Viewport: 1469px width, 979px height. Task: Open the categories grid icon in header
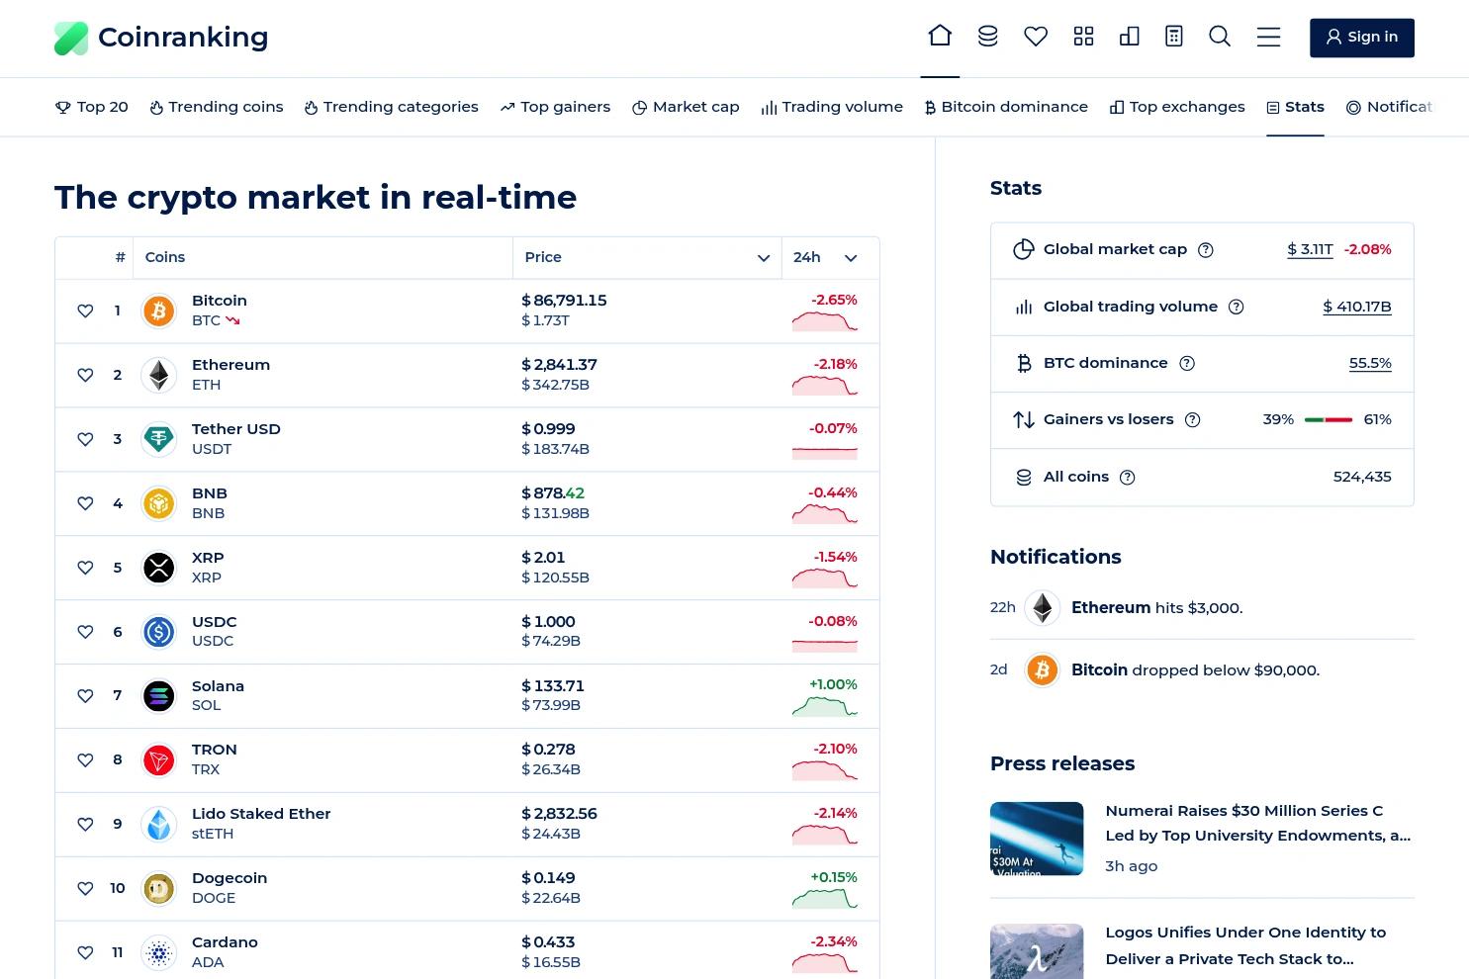tap(1083, 37)
